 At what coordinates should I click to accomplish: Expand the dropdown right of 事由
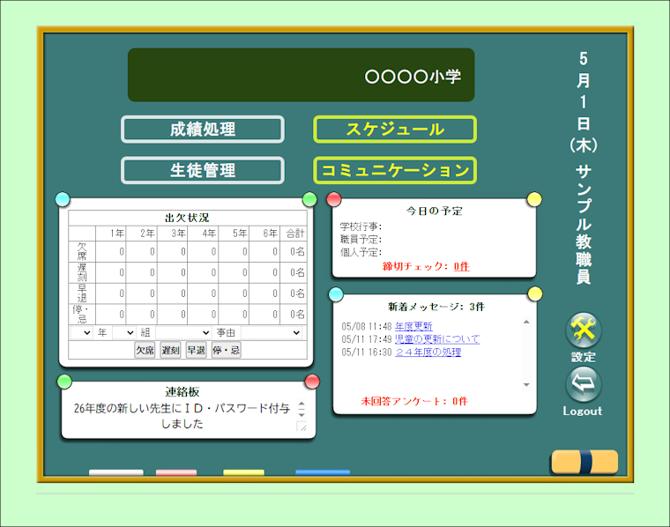coord(272,333)
